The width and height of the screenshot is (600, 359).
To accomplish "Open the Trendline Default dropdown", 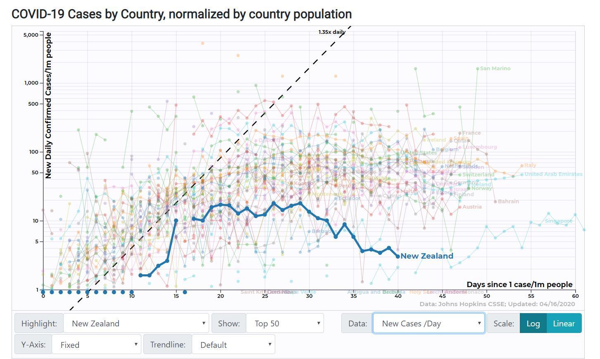I will 233,345.
